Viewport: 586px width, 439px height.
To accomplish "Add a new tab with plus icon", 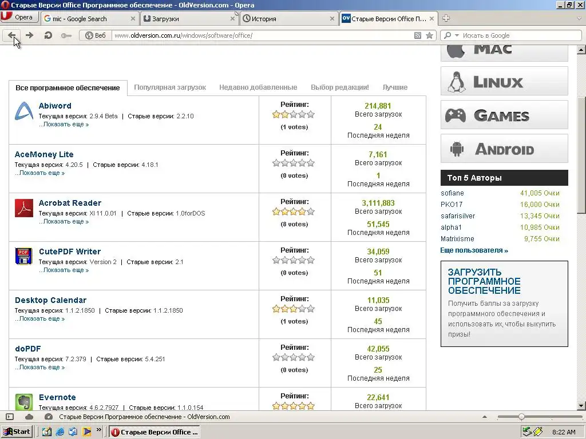I will 446,18.
